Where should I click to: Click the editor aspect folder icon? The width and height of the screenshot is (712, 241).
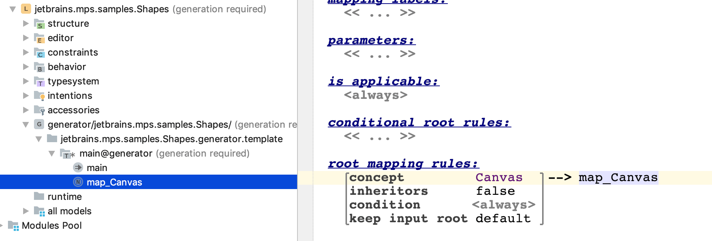(x=39, y=38)
